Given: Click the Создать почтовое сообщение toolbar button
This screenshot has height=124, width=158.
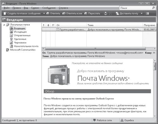Looking at the screenshot, I should [22, 14].
